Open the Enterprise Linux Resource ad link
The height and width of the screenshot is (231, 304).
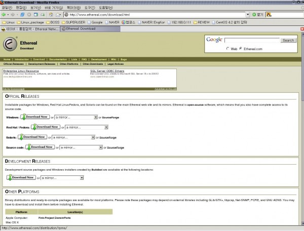(x=21, y=71)
